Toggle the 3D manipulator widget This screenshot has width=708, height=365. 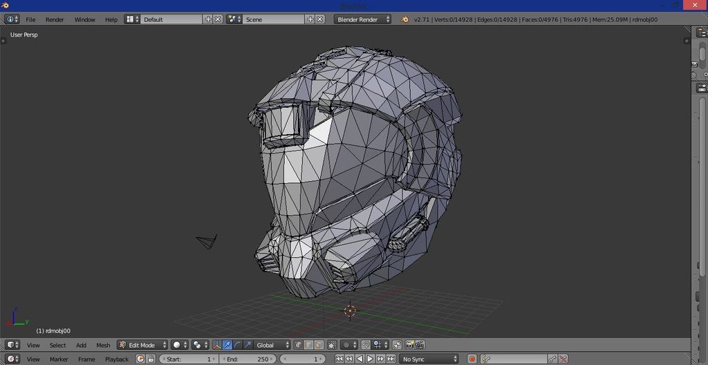[217, 345]
